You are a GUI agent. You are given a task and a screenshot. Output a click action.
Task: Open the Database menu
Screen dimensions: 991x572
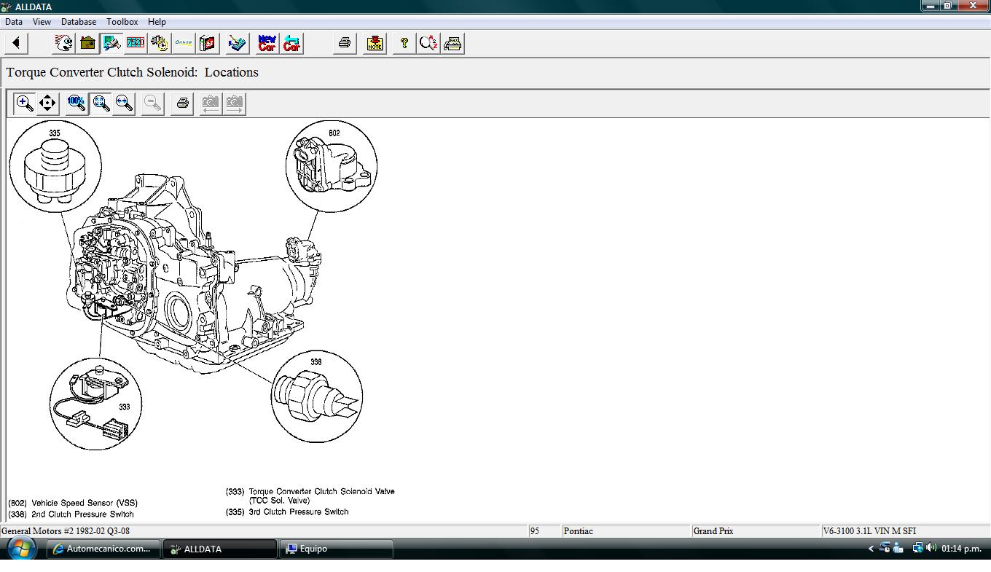click(79, 22)
